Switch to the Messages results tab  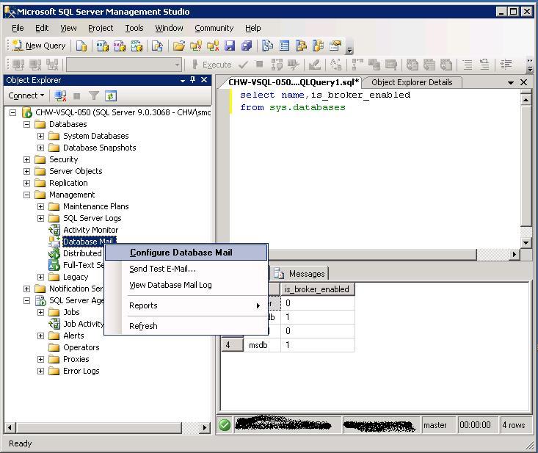300,274
